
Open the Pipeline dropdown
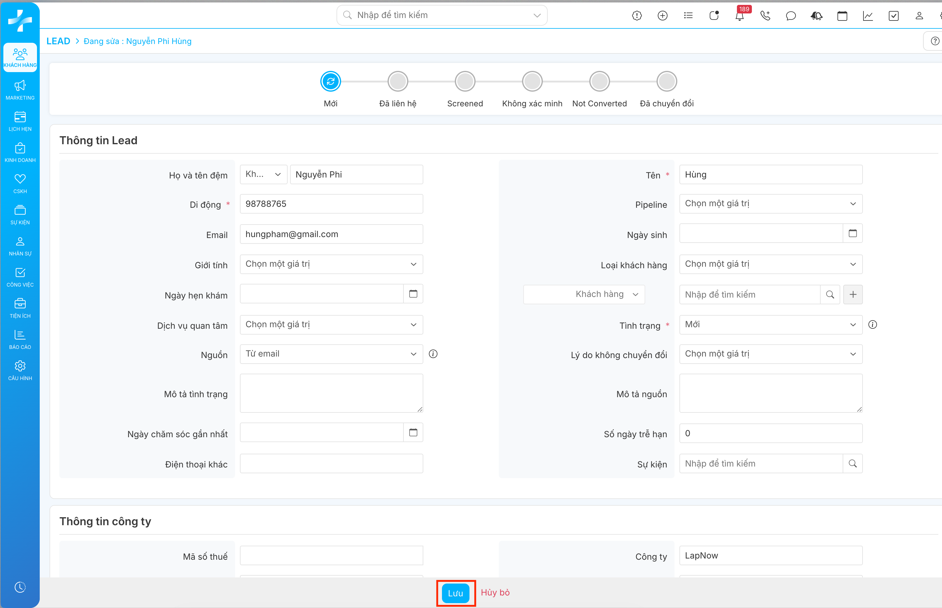click(x=770, y=204)
